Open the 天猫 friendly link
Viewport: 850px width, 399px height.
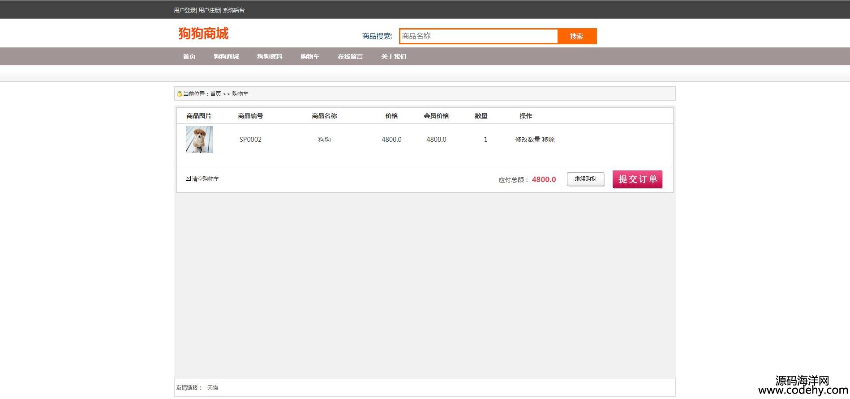coord(213,388)
